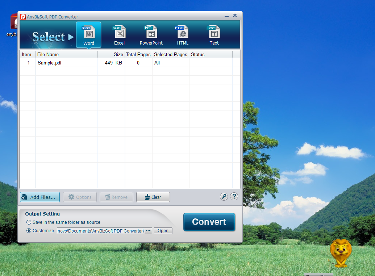Minimize the PDF Converter window
Image resolution: width=375 pixels, height=276 pixels.
[226, 16]
